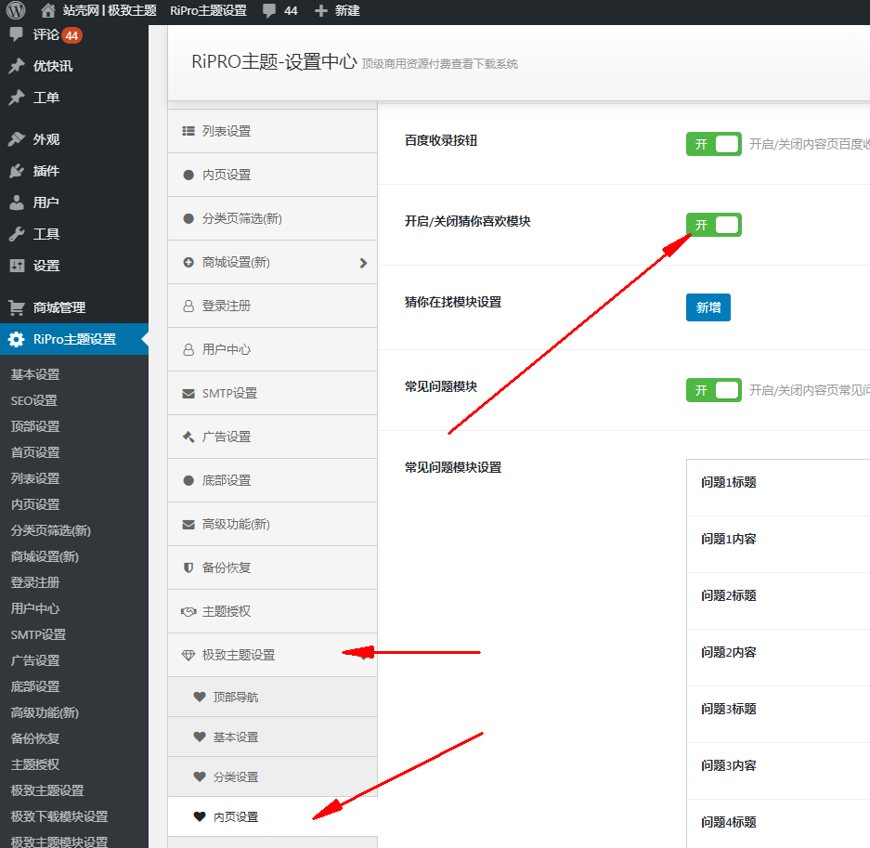Click the 新增 button
The image size is (870, 848).
coord(708,307)
